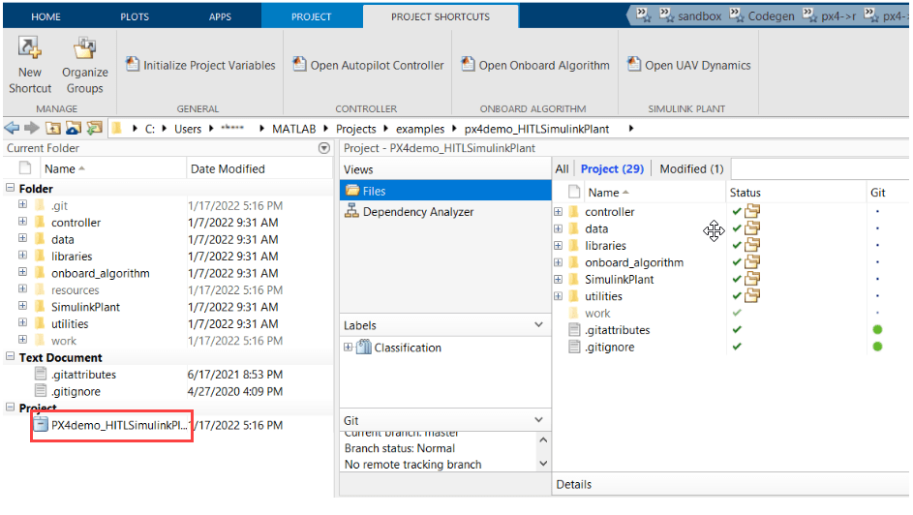Image resolution: width=913 pixels, height=515 pixels.
Task: Select the PROJECT SHORTCUTS tab
Action: click(441, 16)
